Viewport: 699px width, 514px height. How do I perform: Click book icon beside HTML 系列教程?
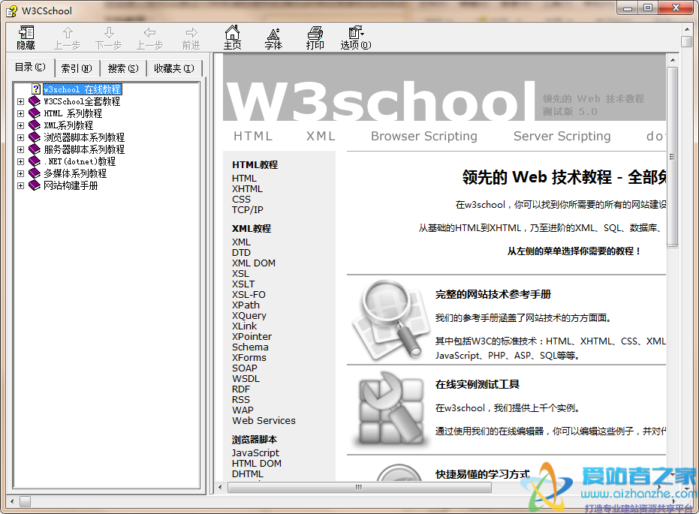[x=35, y=113]
